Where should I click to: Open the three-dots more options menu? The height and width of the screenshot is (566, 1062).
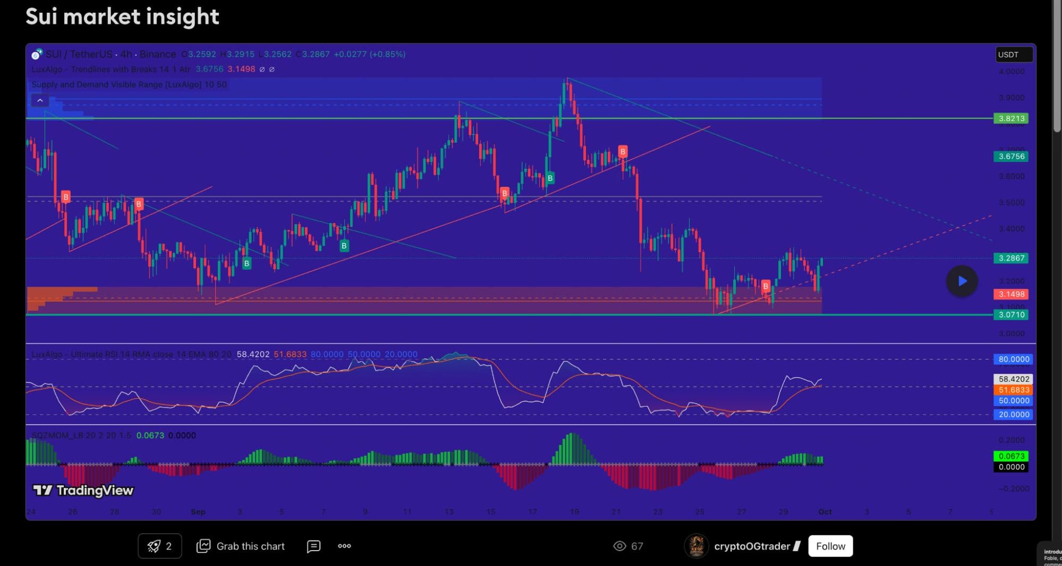click(344, 546)
